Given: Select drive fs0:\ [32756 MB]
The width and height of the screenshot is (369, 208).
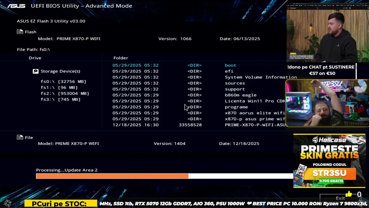Looking at the screenshot, I should [63, 81].
